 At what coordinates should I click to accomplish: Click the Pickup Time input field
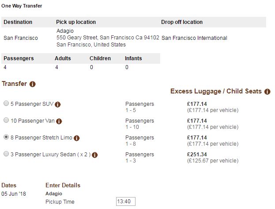click(x=125, y=201)
